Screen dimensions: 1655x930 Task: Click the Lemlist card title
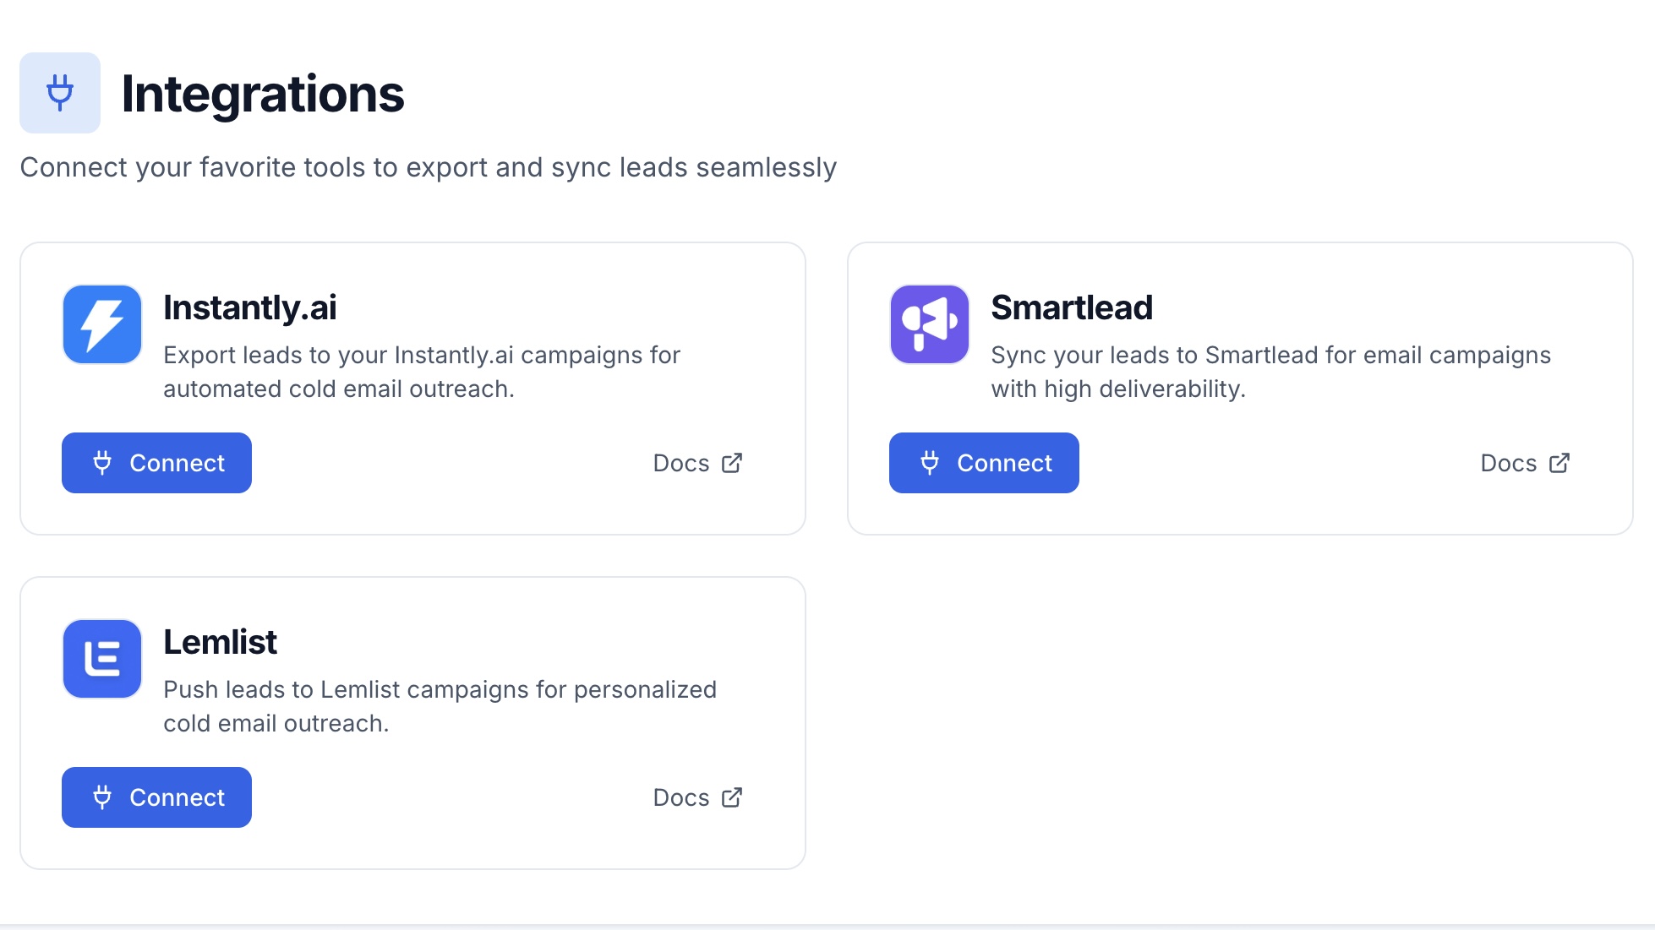(220, 642)
